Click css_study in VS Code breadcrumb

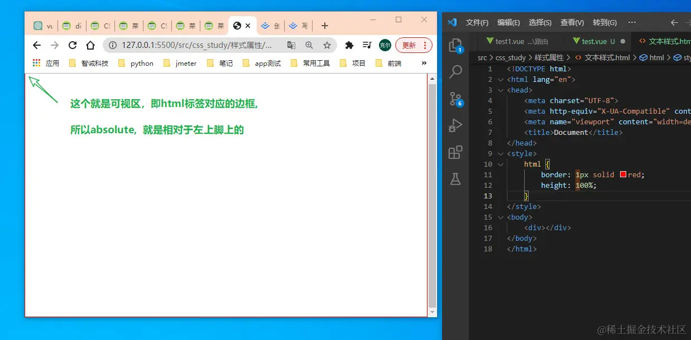click(x=511, y=57)
